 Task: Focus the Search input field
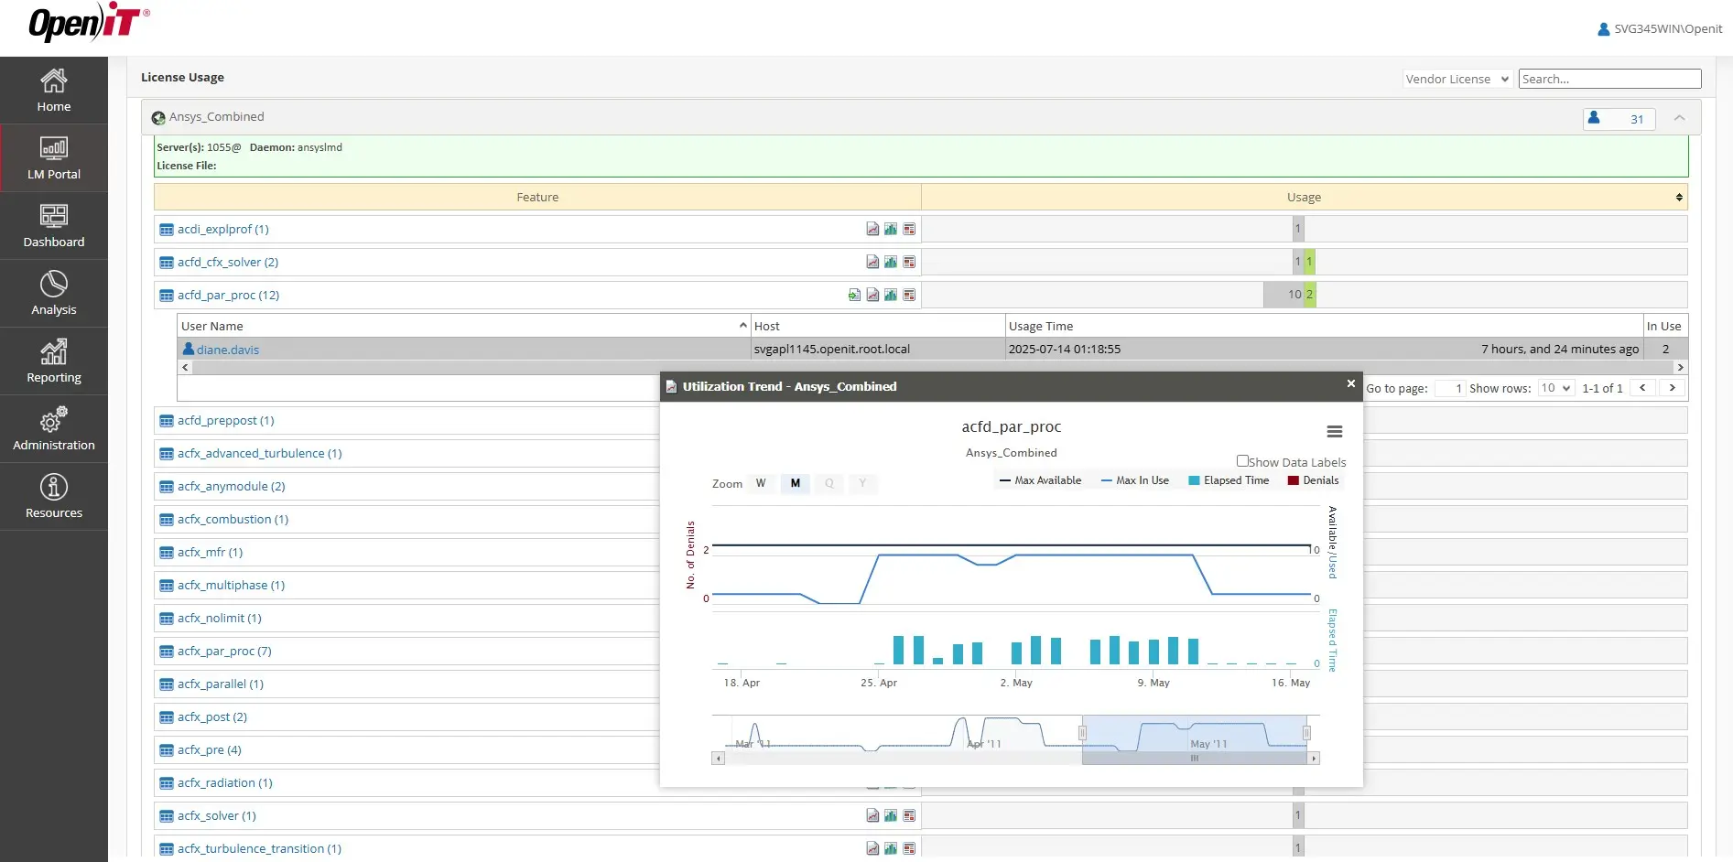click(x=1609, y=79)
